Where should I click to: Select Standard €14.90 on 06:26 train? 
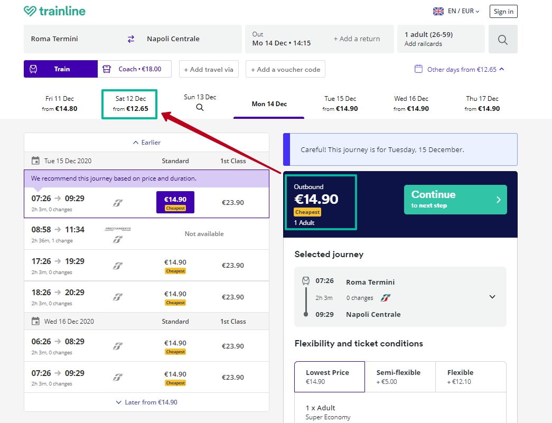pos(175,346)
